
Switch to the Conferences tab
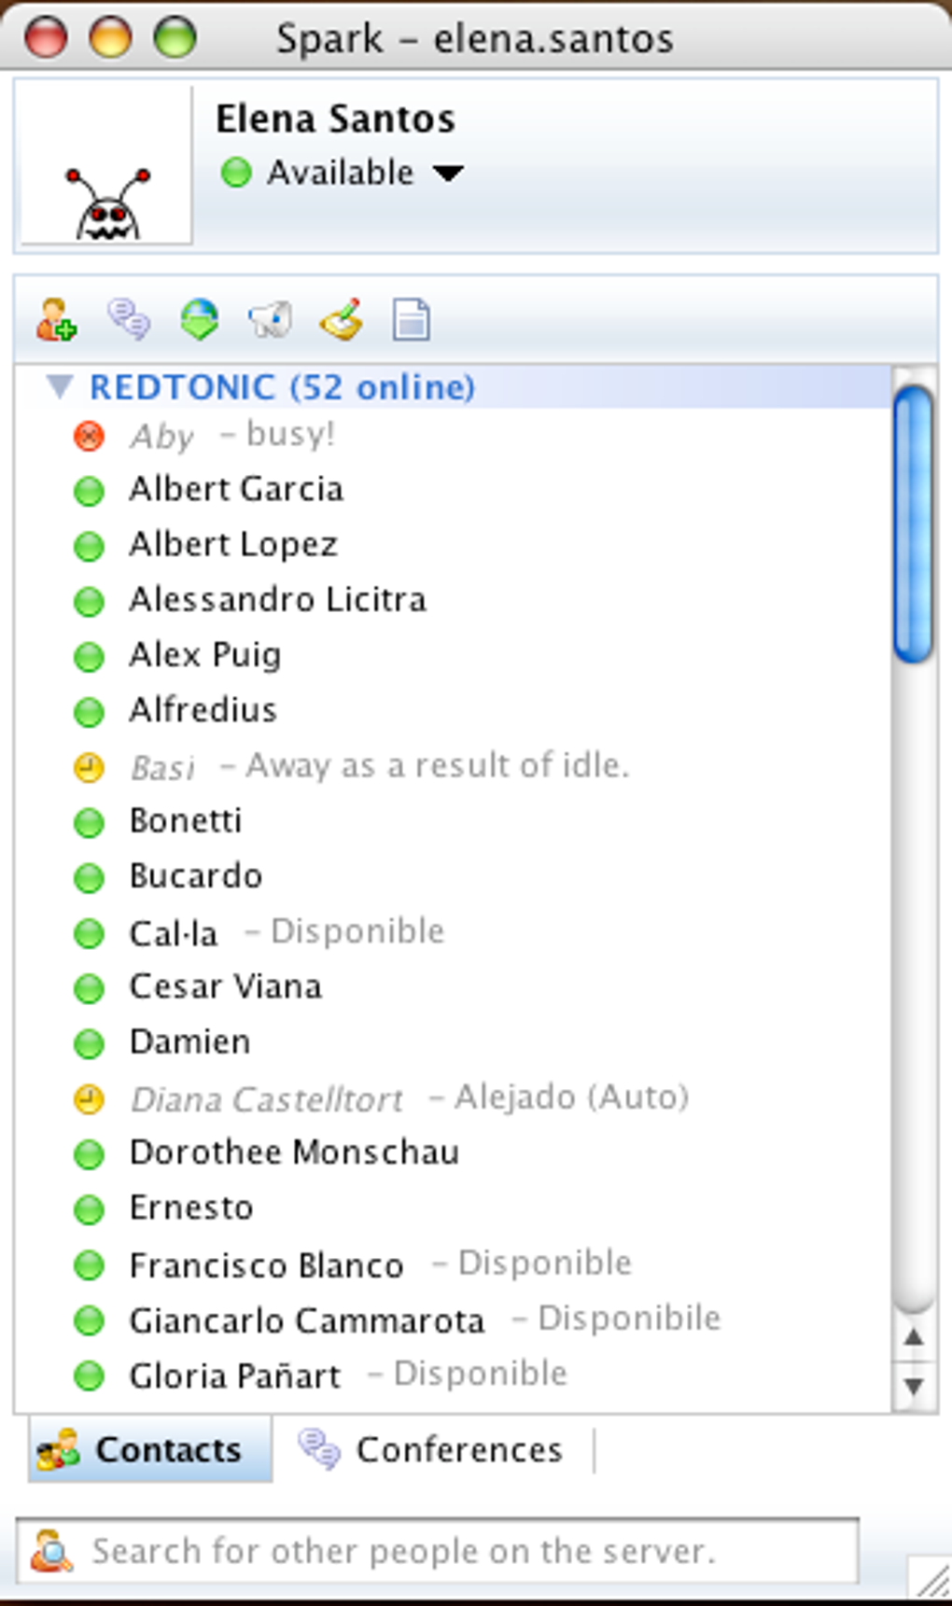click(x=433, y=1449)
